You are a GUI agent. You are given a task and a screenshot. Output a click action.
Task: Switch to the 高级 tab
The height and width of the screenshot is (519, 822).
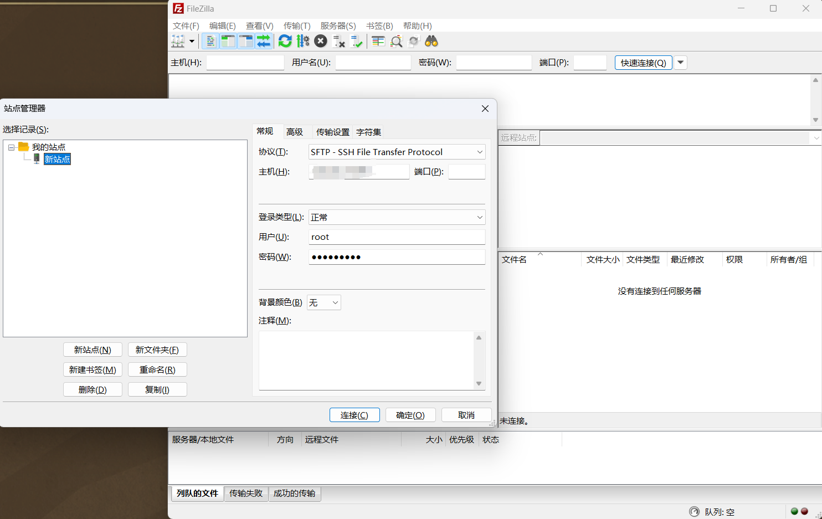[295, 132]
